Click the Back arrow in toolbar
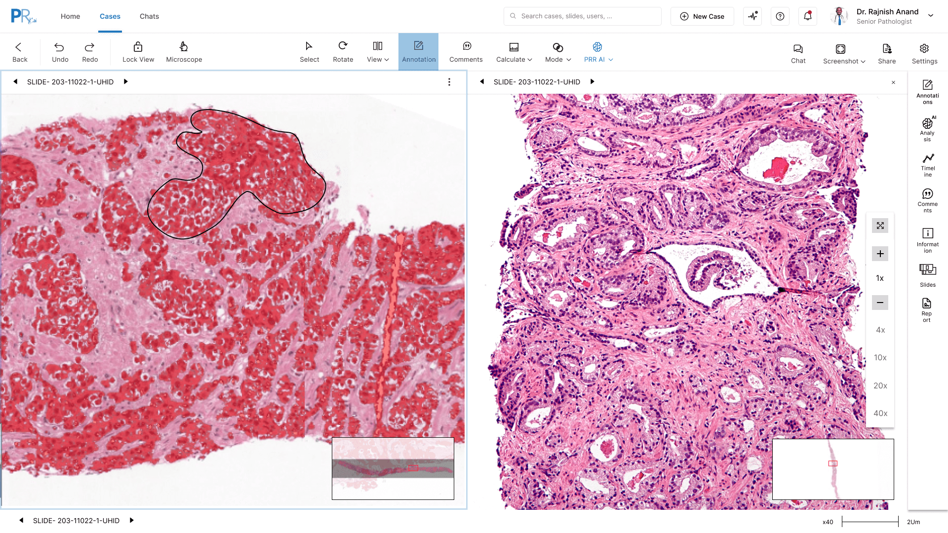The height and width of the screenshot is (533, 948). (20, 52)
